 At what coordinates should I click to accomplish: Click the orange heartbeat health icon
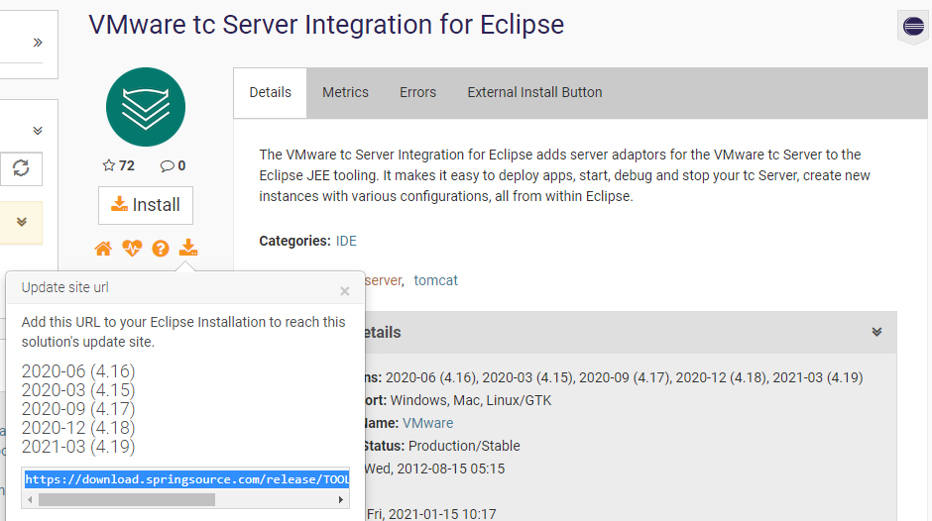132,249
